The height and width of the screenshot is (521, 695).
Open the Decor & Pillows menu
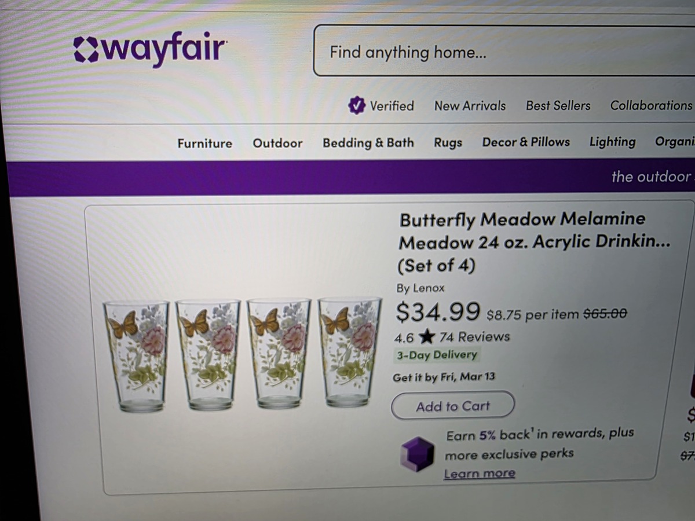pos(526,142)
